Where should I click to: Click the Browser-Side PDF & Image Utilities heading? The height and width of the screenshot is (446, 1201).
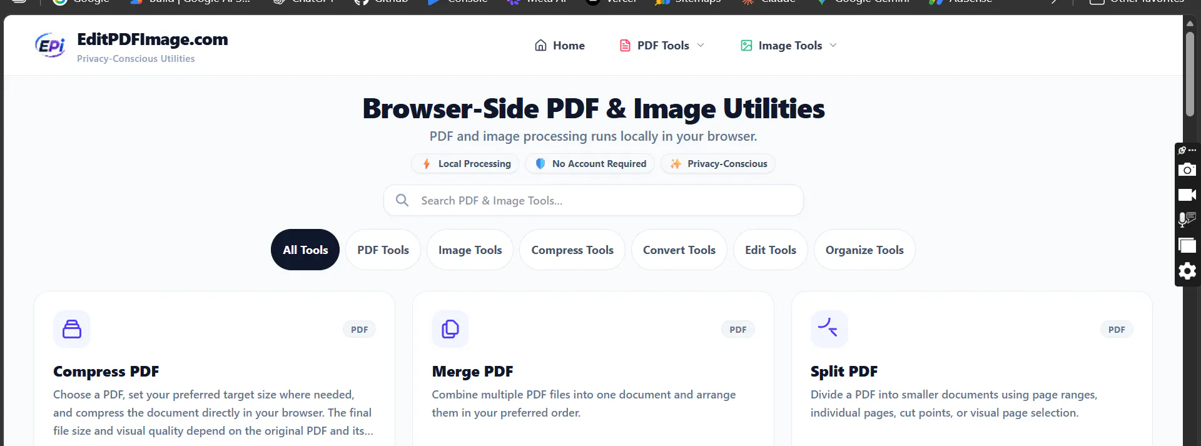(x=594, y=109)
